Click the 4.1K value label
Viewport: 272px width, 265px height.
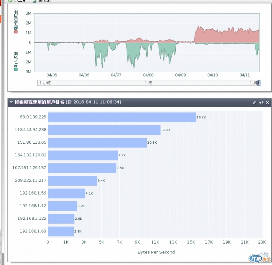[x=89, y=193]
